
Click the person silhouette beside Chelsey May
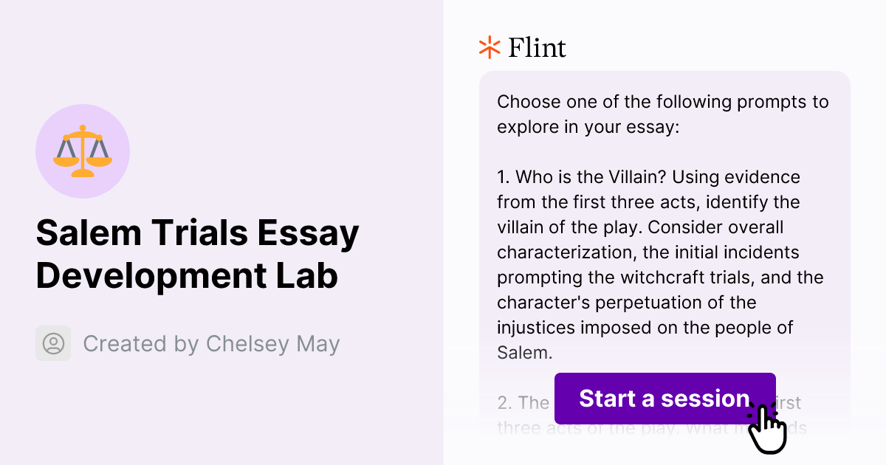point(52,343)
